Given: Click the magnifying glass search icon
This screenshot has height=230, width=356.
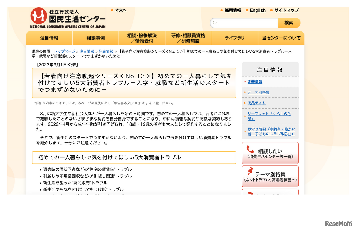Looking at the screenshot, I should 215,23.
